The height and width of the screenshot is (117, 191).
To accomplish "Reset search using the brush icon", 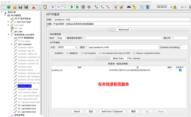I will click(134, 7).
